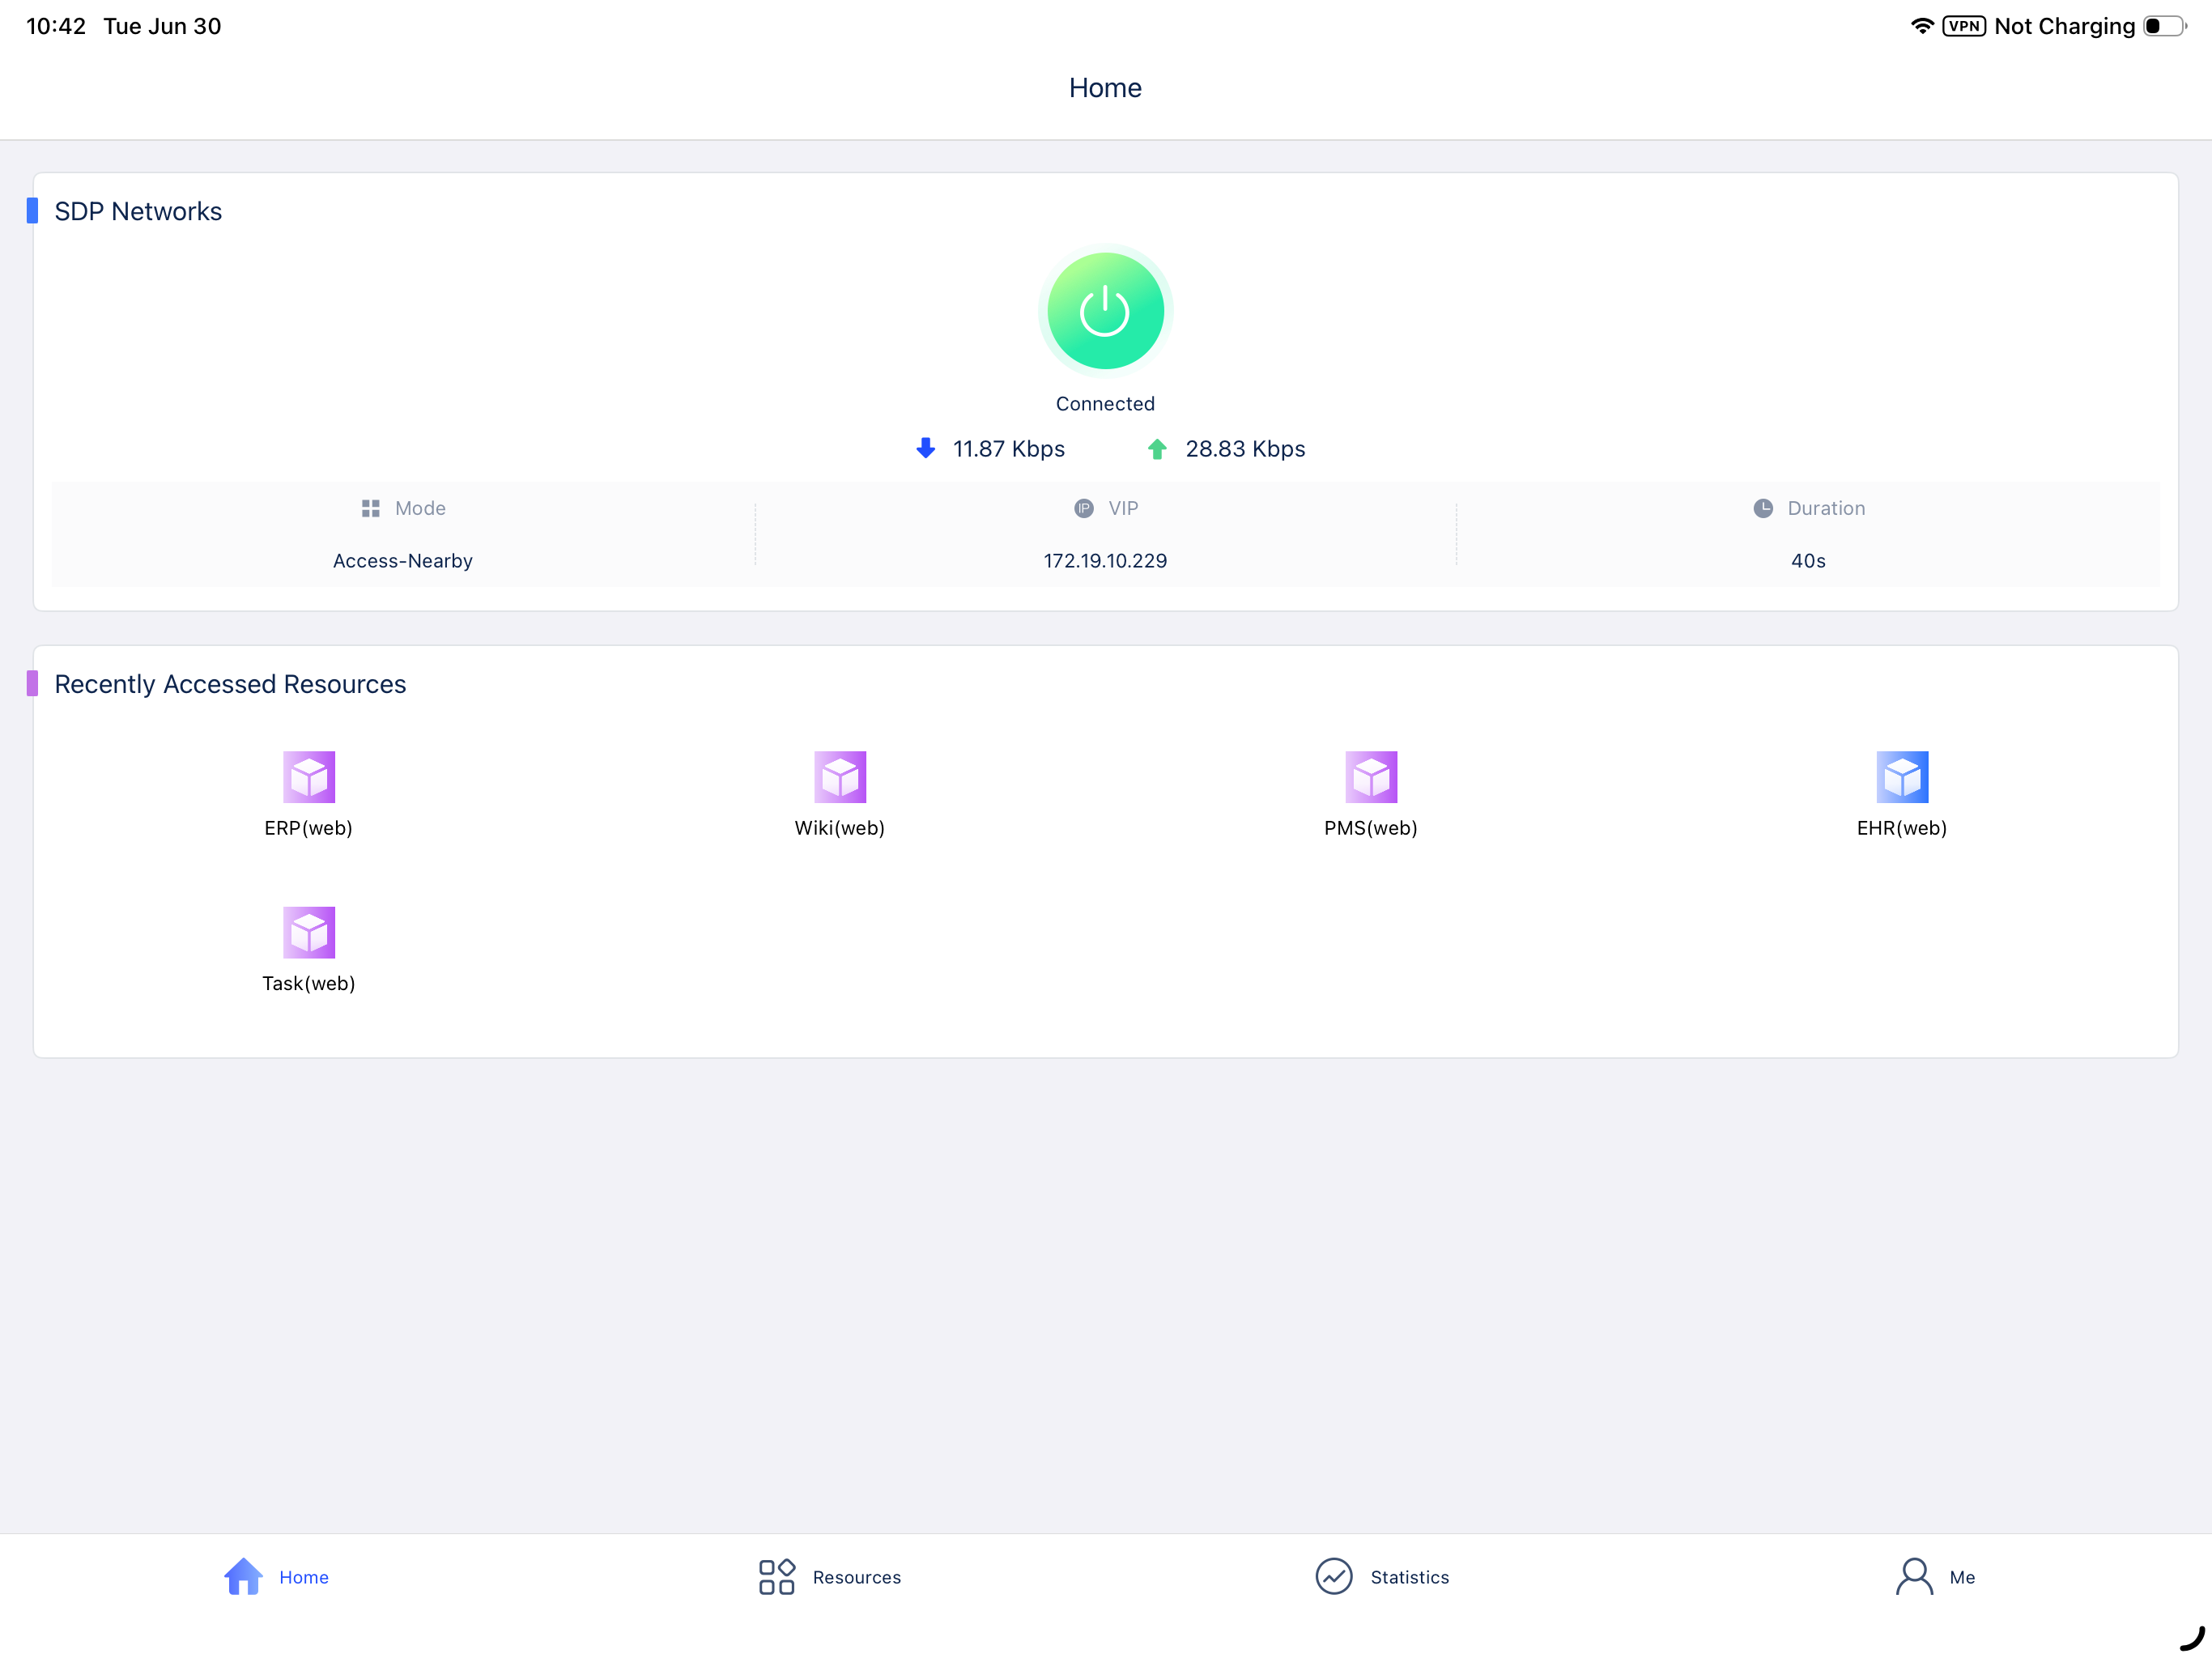The height and width of the screenshot is (1658, 2212).
Task: Switch to the Home tab label
Action: pos(304,1577)
